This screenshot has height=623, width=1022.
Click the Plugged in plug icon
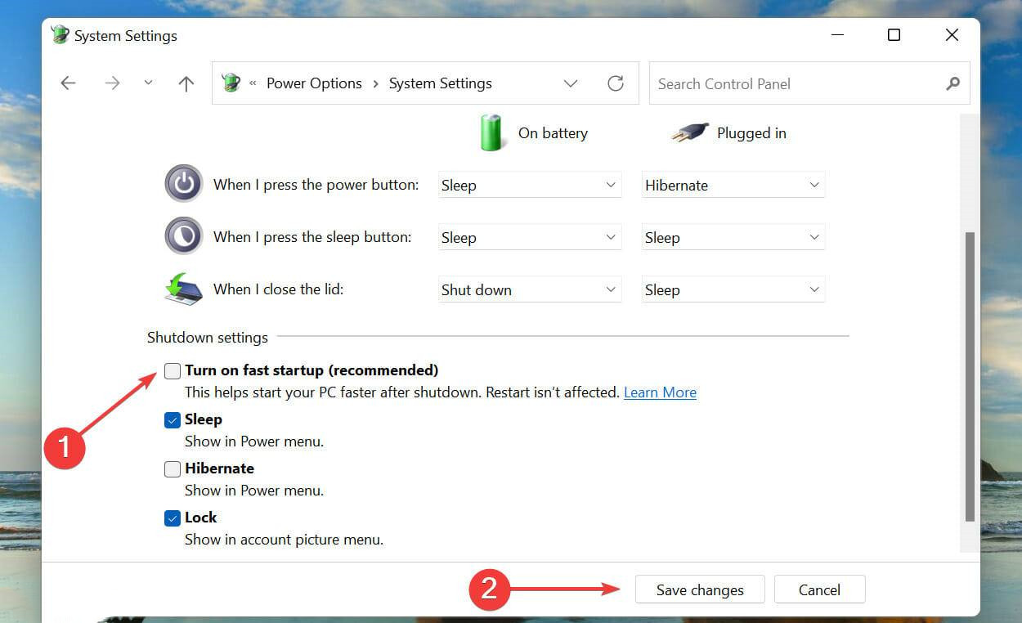click(688, 132)
